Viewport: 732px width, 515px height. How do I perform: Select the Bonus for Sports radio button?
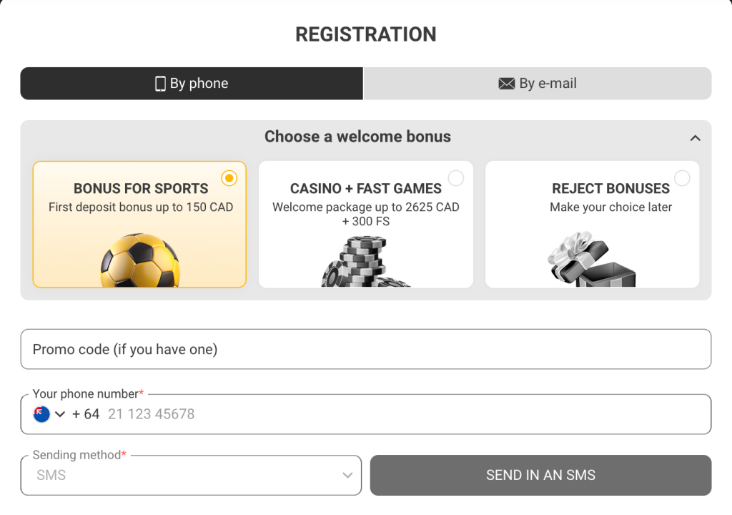pos(229,178)
